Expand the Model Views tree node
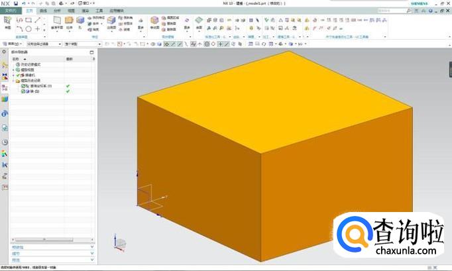 click(x=13, y=70)
